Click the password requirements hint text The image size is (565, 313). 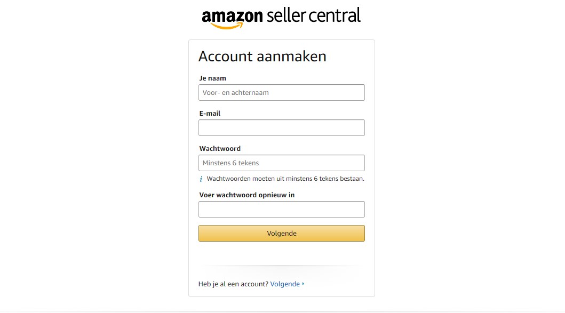(x=285, y=179)
